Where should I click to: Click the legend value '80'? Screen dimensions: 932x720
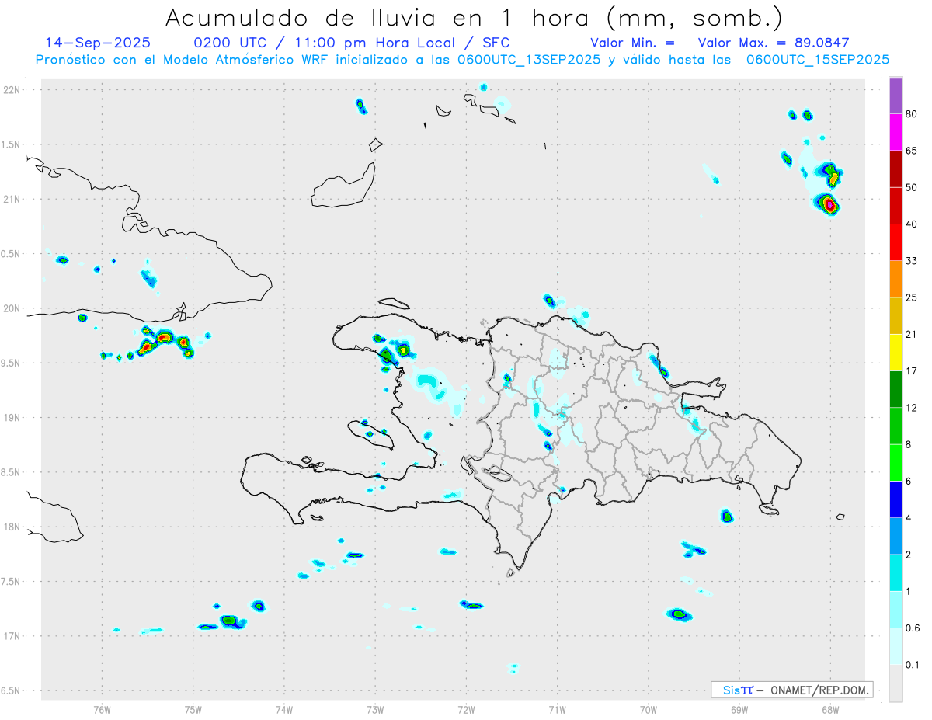(x=912, y=114)
